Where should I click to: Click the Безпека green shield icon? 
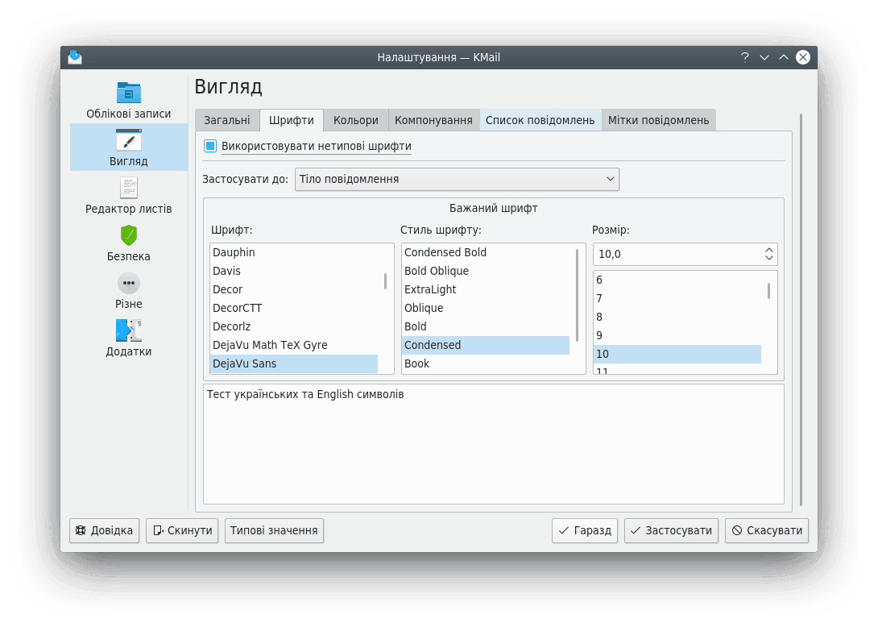[129, 235]
